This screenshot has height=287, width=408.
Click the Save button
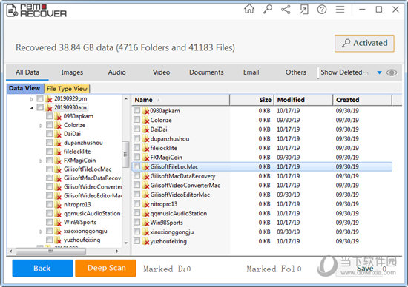coord(365,269)
